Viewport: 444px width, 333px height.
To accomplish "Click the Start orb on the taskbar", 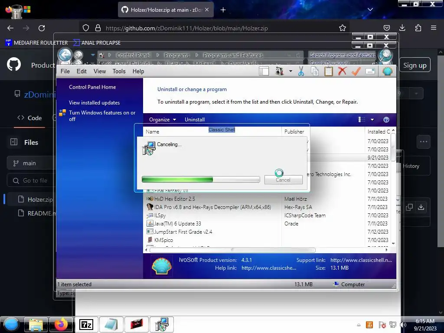I will (11, 324).
